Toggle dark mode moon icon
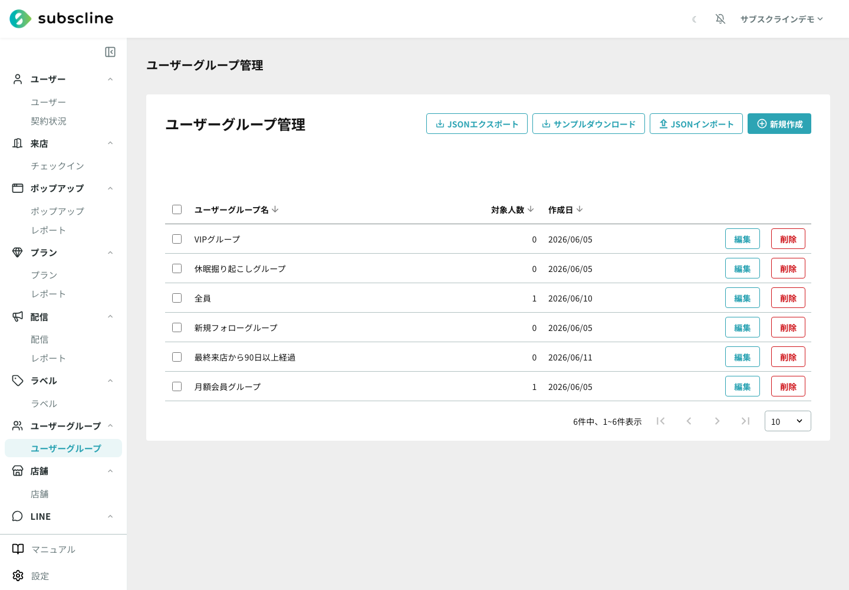Image resolution: width=849 pixels, height=590 pixels. pos(695,19)
